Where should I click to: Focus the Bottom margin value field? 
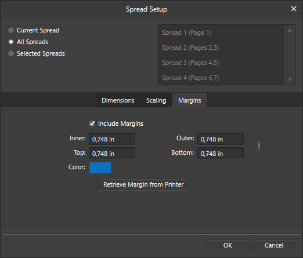221,154
